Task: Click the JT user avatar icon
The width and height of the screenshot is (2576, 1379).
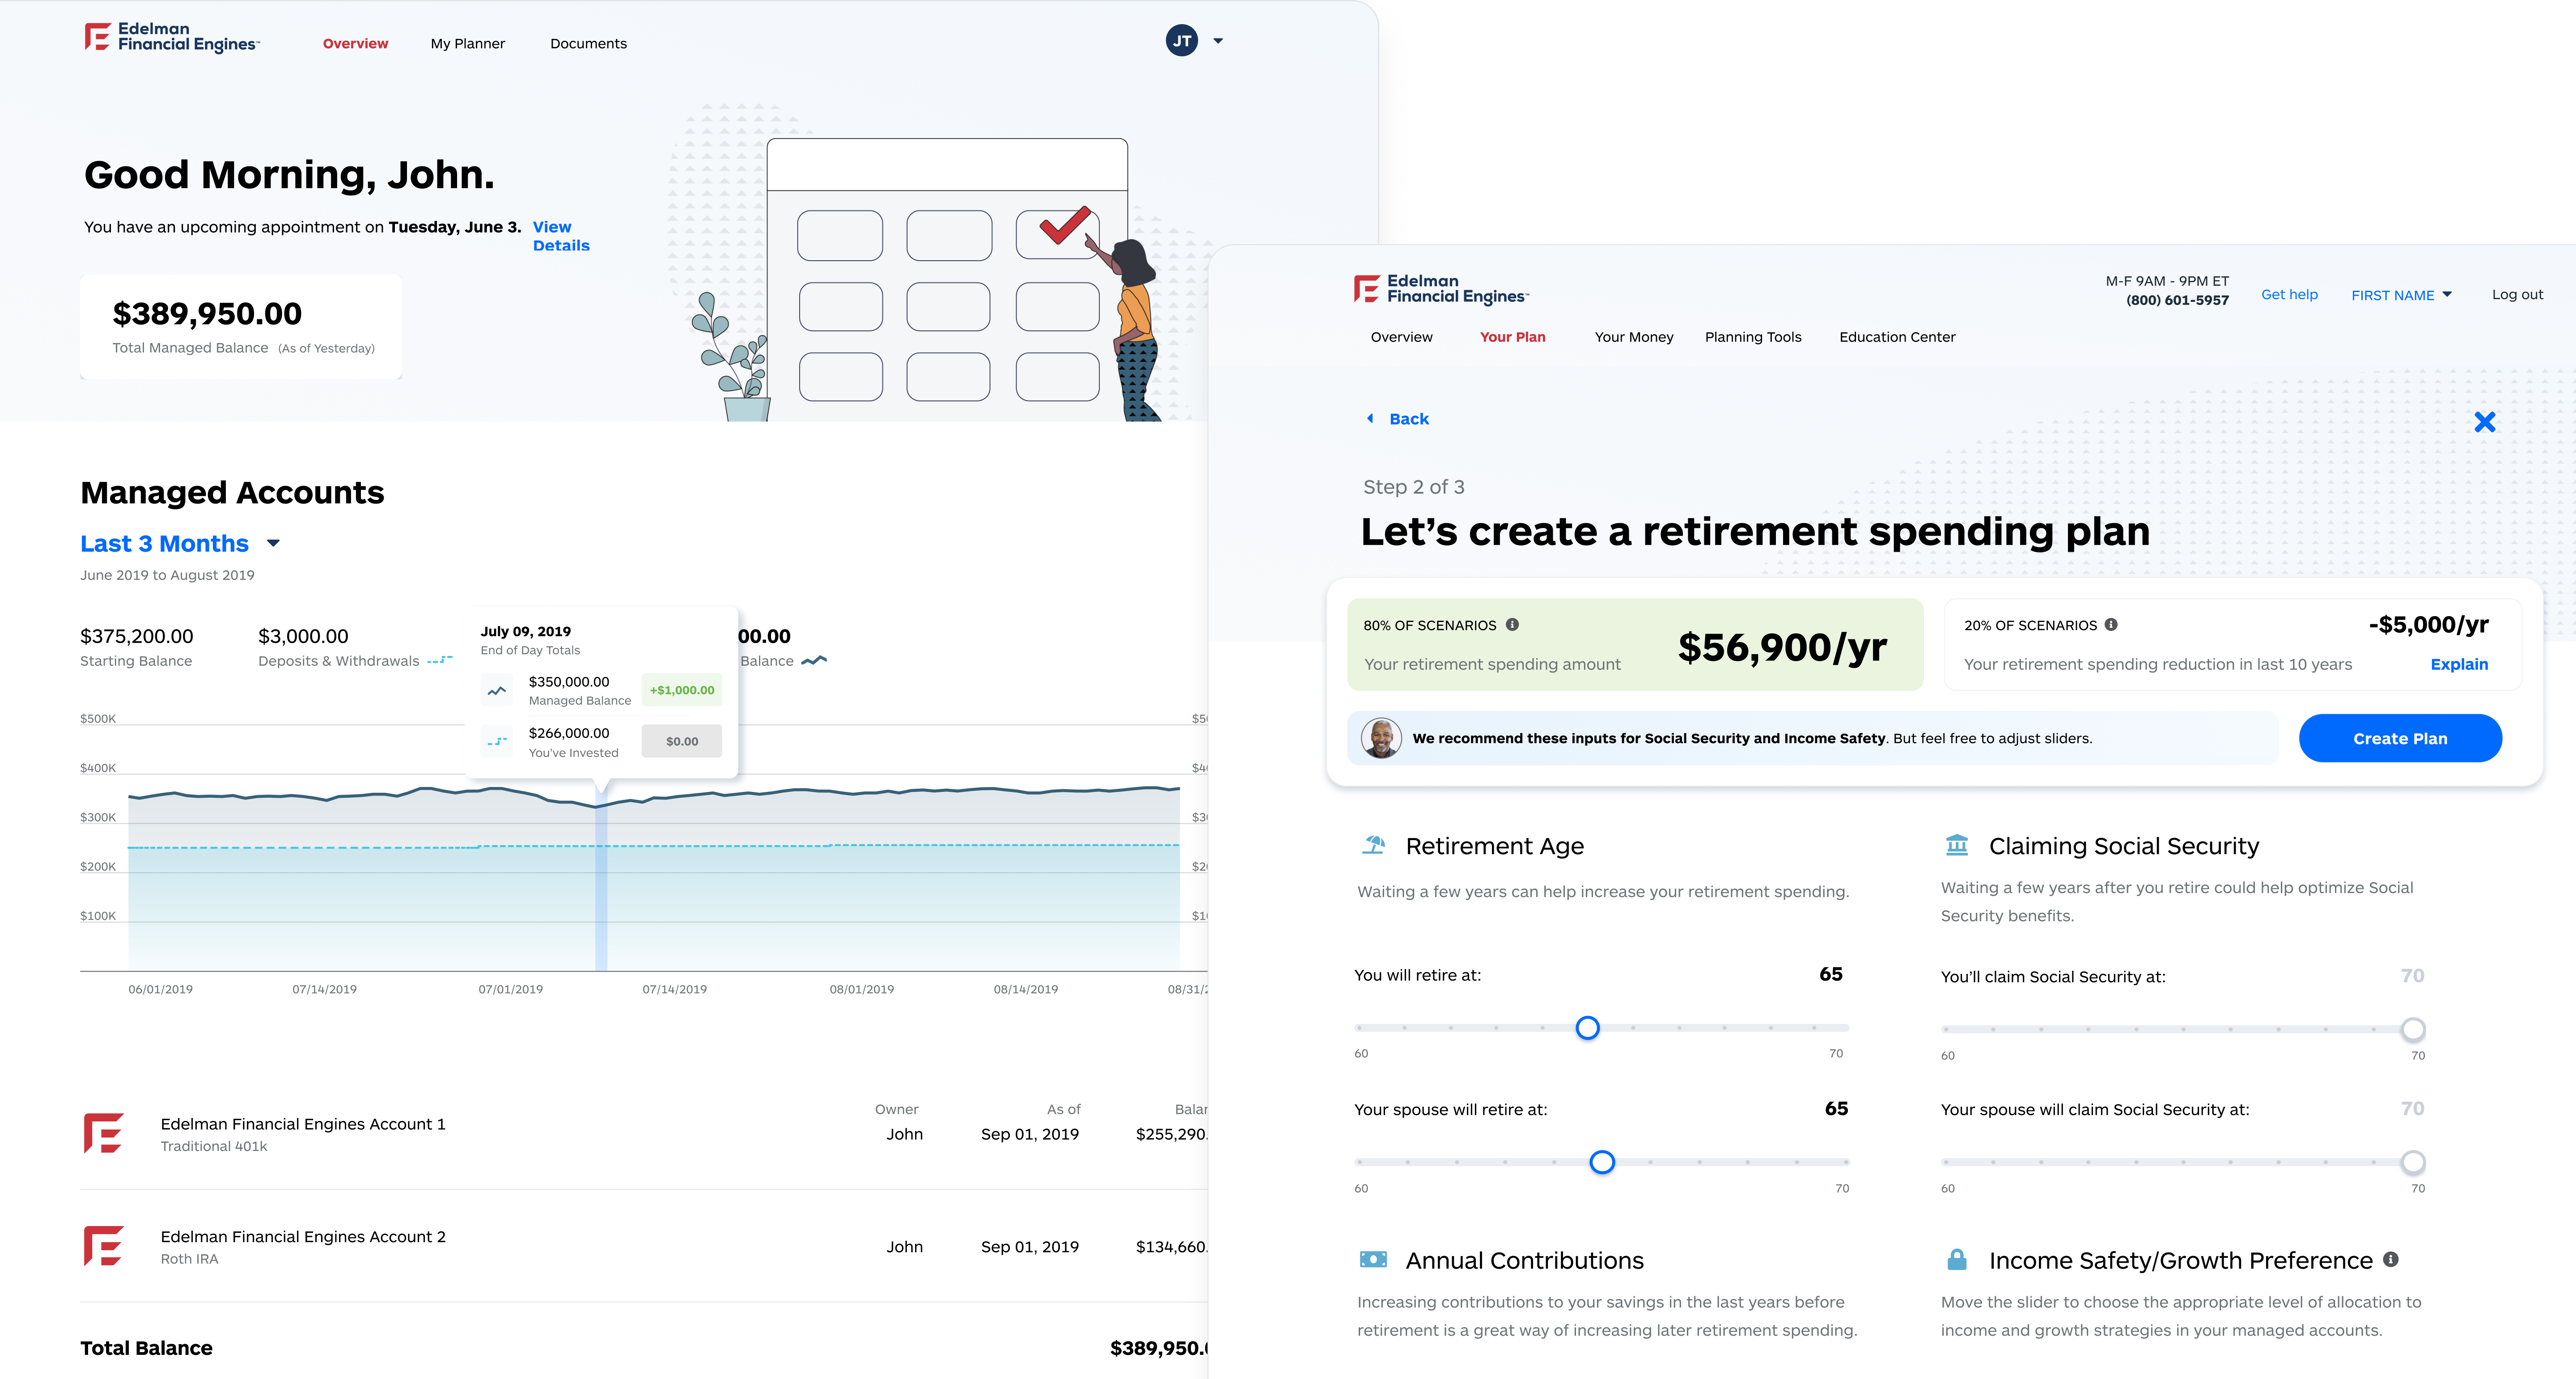Action: [1181, 41]
